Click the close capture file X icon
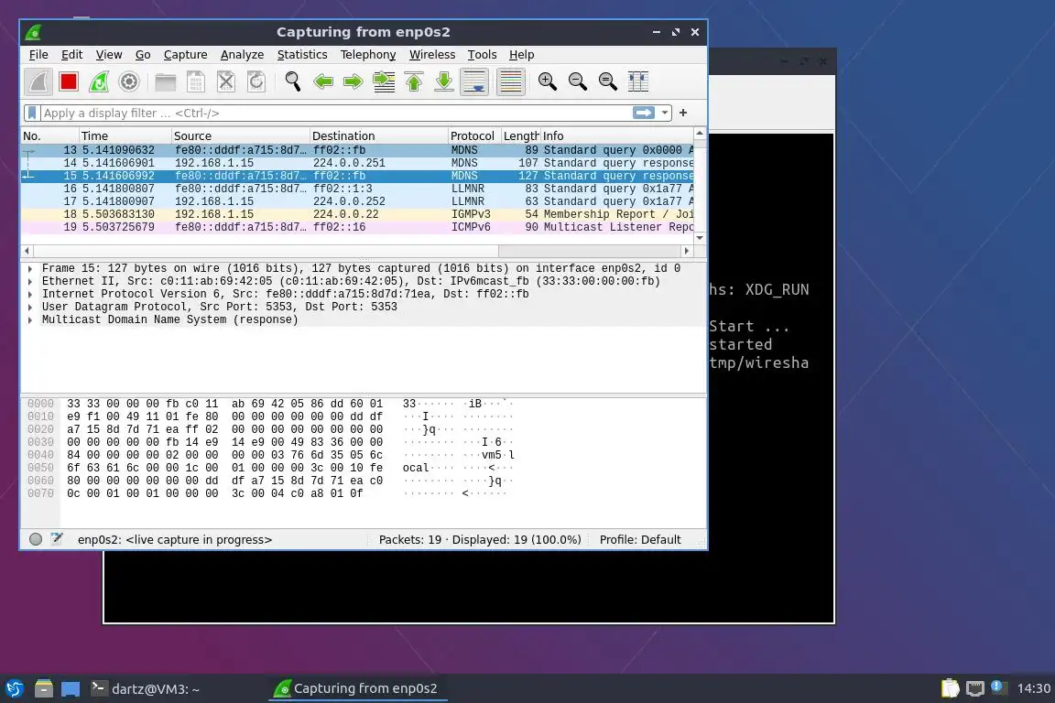 point(226,82)
